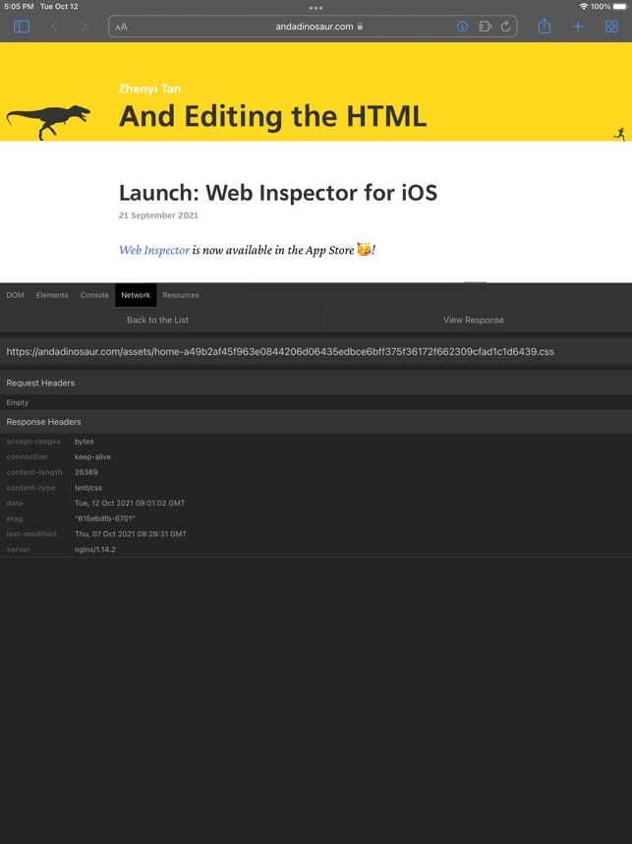
Task: Tap the andadinosaur.com address field
Action: 313,27
